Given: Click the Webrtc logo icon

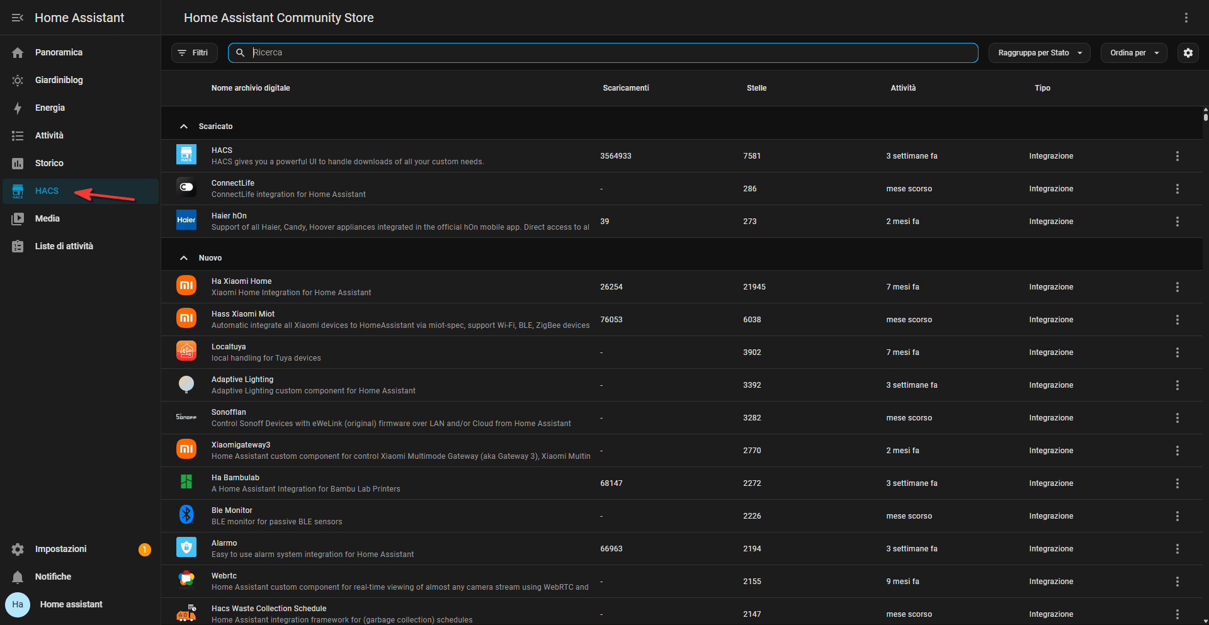Looking at the screenshot, I should [186, 580].
